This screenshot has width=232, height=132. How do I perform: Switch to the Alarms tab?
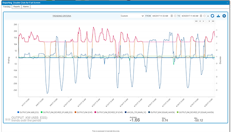[26, 7]
